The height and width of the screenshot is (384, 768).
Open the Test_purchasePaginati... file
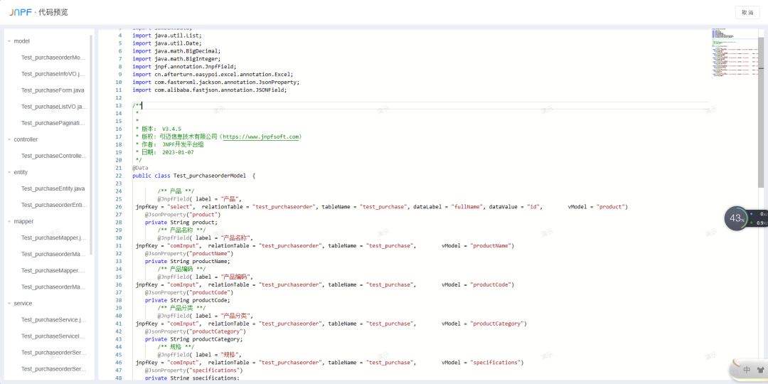point(53,124)
